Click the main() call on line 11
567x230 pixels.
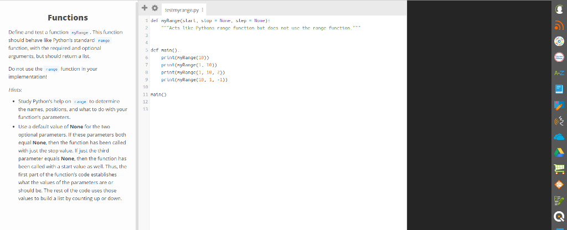point(158,95)
